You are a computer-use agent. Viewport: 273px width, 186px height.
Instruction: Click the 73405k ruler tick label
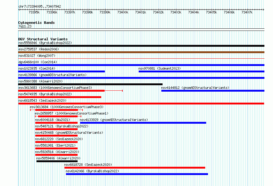[211, 12]
